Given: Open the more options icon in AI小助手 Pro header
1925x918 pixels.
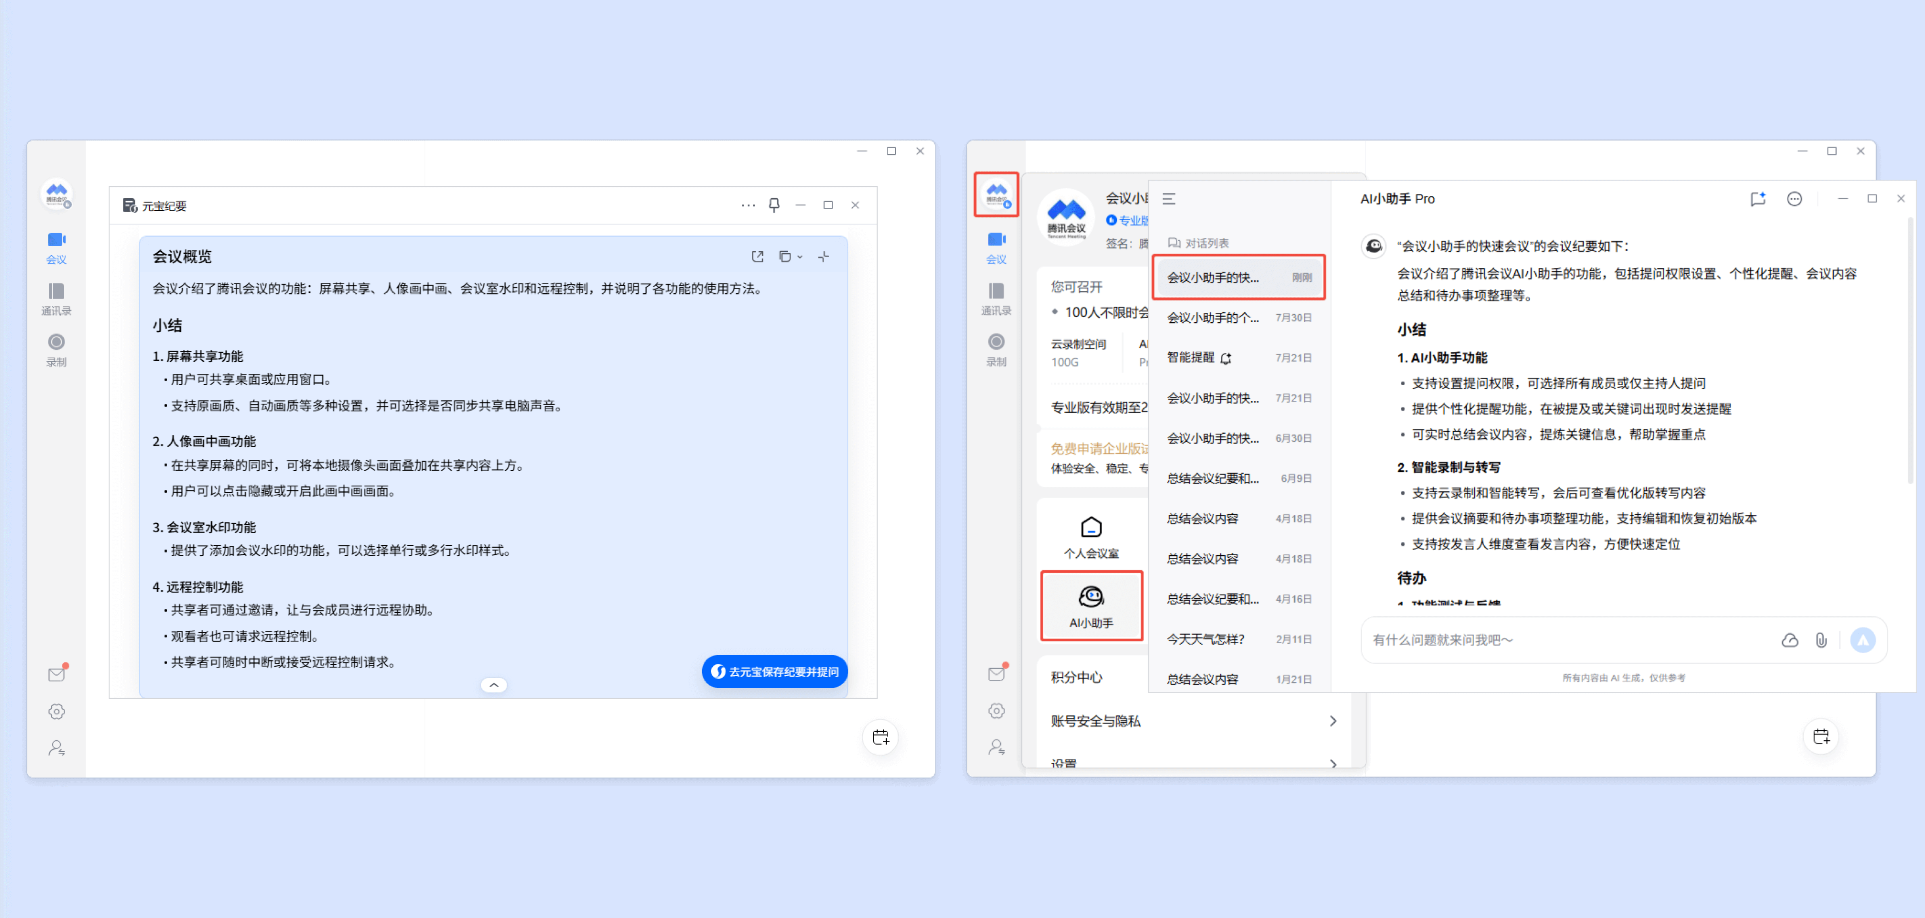Looking at the screenshot, I should pyautogui.click(x=1794, y=199).
